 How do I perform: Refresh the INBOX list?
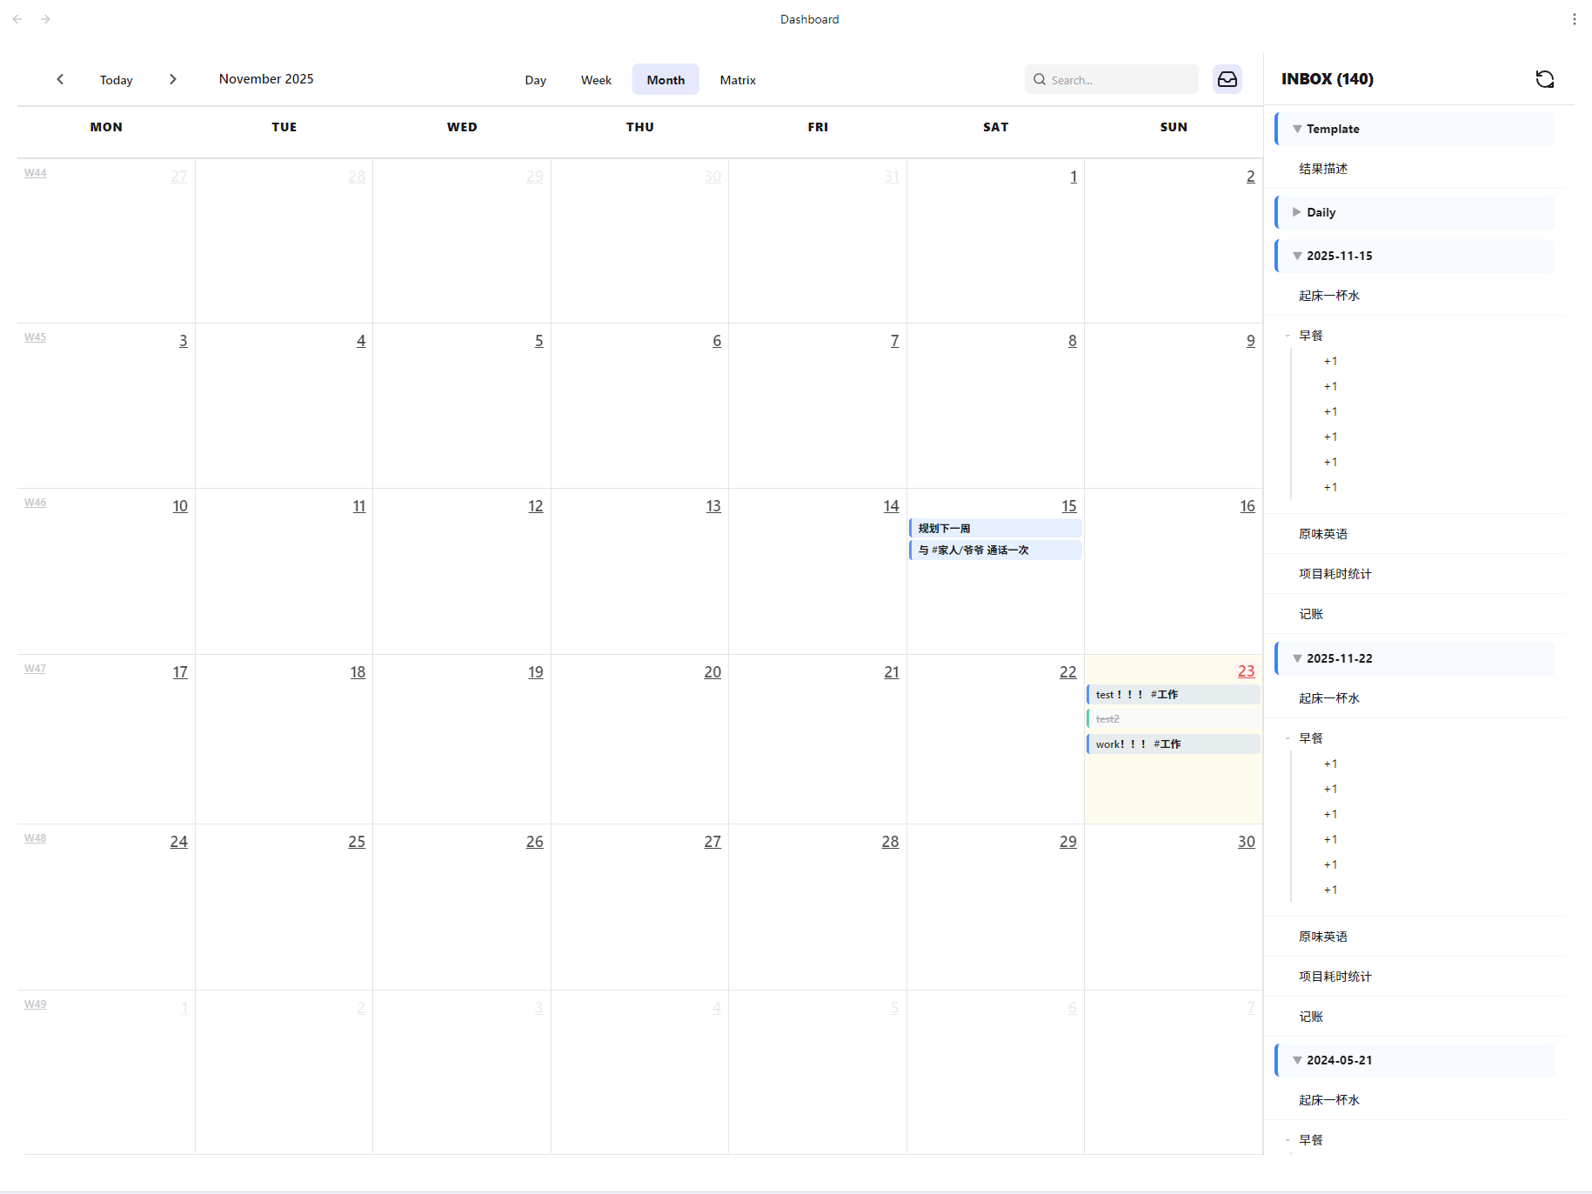click(x=1545, y=79)
